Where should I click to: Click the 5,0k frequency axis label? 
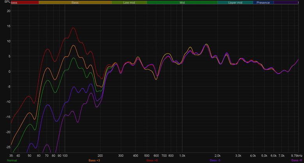265,156
